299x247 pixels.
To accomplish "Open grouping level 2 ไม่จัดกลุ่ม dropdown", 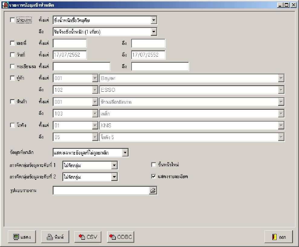I will pyautogui.click(x=114, y=177).
